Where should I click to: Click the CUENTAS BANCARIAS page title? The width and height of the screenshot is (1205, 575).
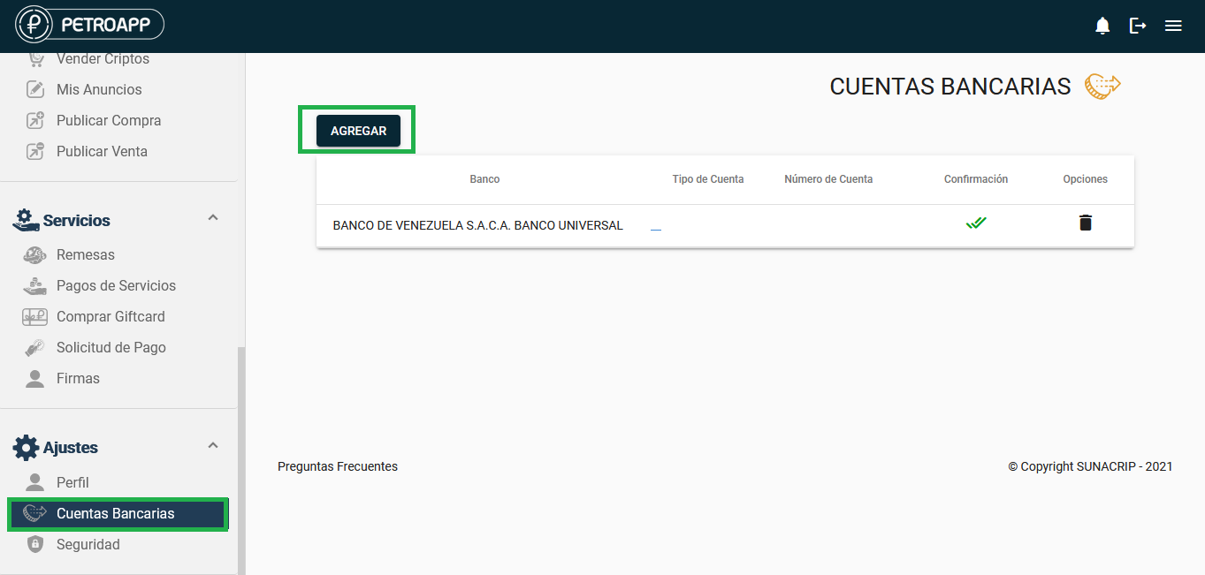tap(950, 87)
